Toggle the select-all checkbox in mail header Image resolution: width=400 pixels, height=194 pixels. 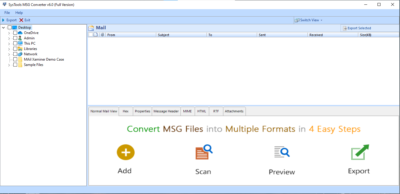point(91,35)
